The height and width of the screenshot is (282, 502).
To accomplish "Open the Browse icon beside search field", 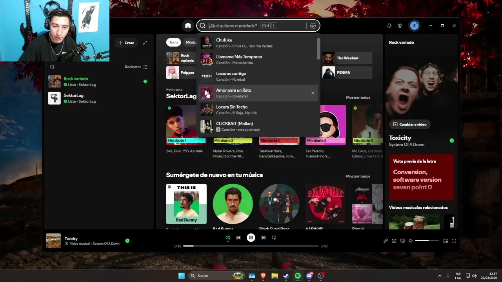I will pos(313,25).
